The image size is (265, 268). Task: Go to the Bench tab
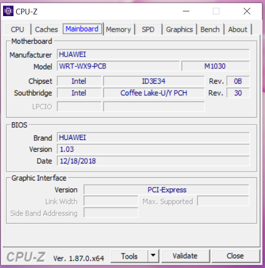point(210,29)
